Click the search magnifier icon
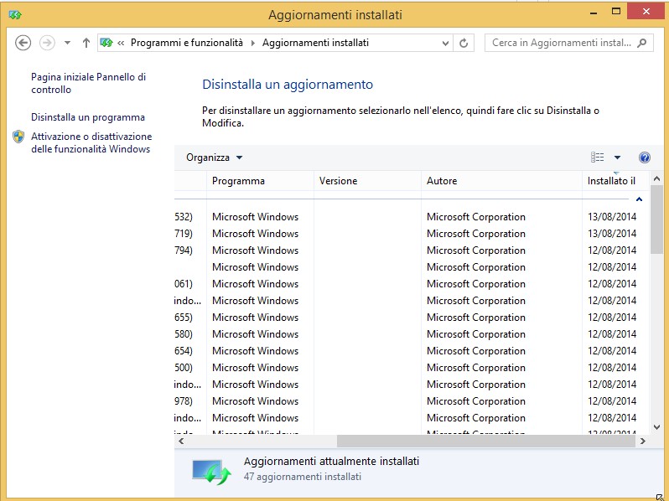Image resolution: width=669 pixels, height=501 pixels. pos(641,43)
